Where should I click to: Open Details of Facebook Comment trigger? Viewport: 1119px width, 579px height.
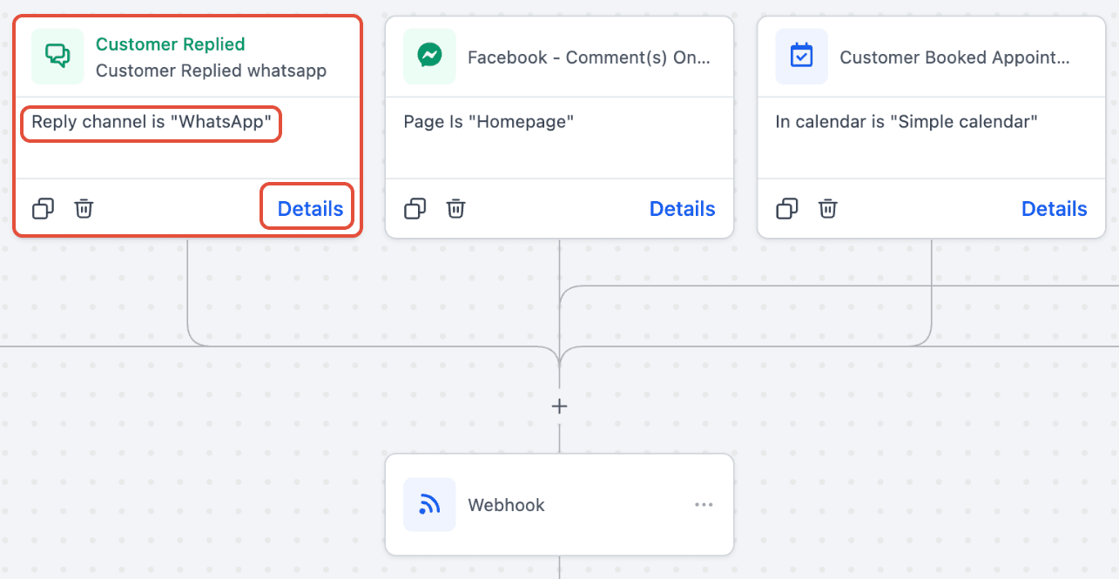pyautogui.click(x=682, y=209)
